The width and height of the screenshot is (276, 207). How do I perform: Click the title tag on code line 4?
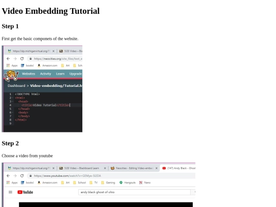pos(46,105)
